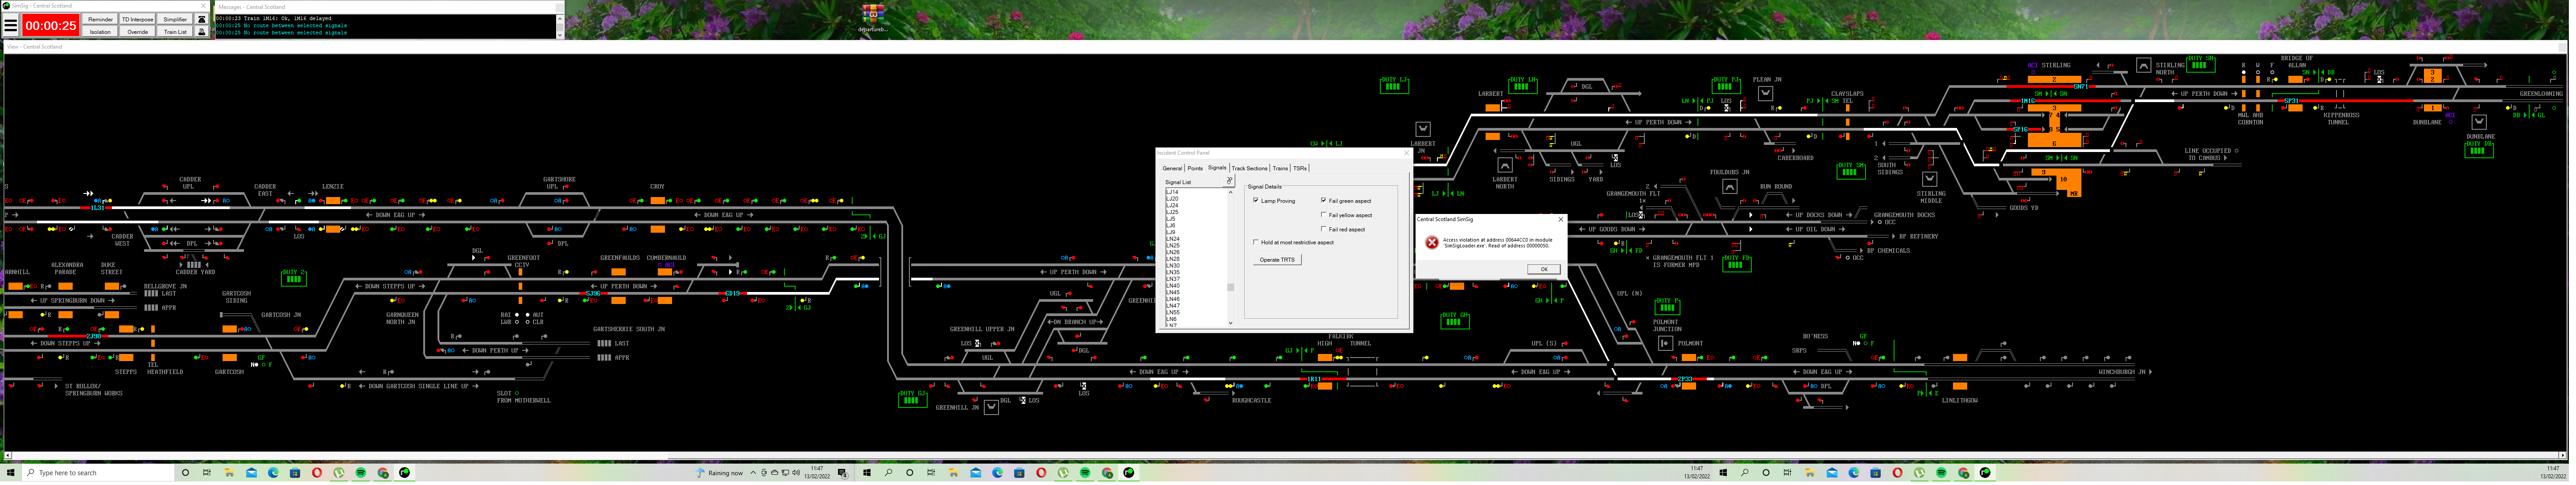Click the Messages window scroll-up arrow
The height and width of the screenshot is (485, 2576).
click(x=560, y=19)
